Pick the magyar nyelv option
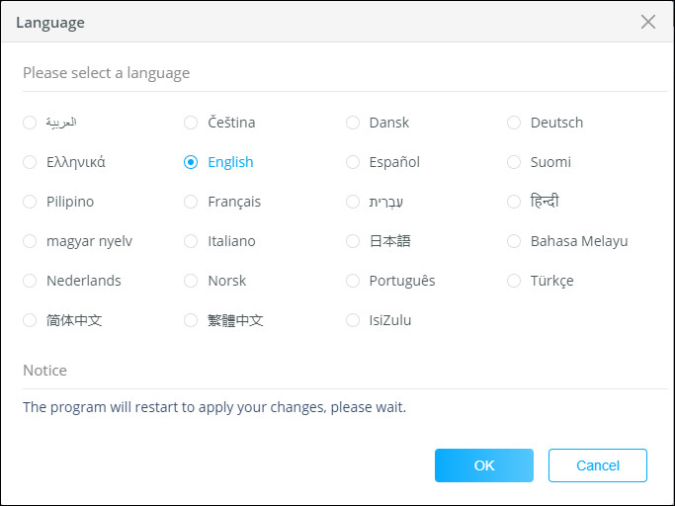The height and width of the screenshot is (506, 675). click(30, 241)
